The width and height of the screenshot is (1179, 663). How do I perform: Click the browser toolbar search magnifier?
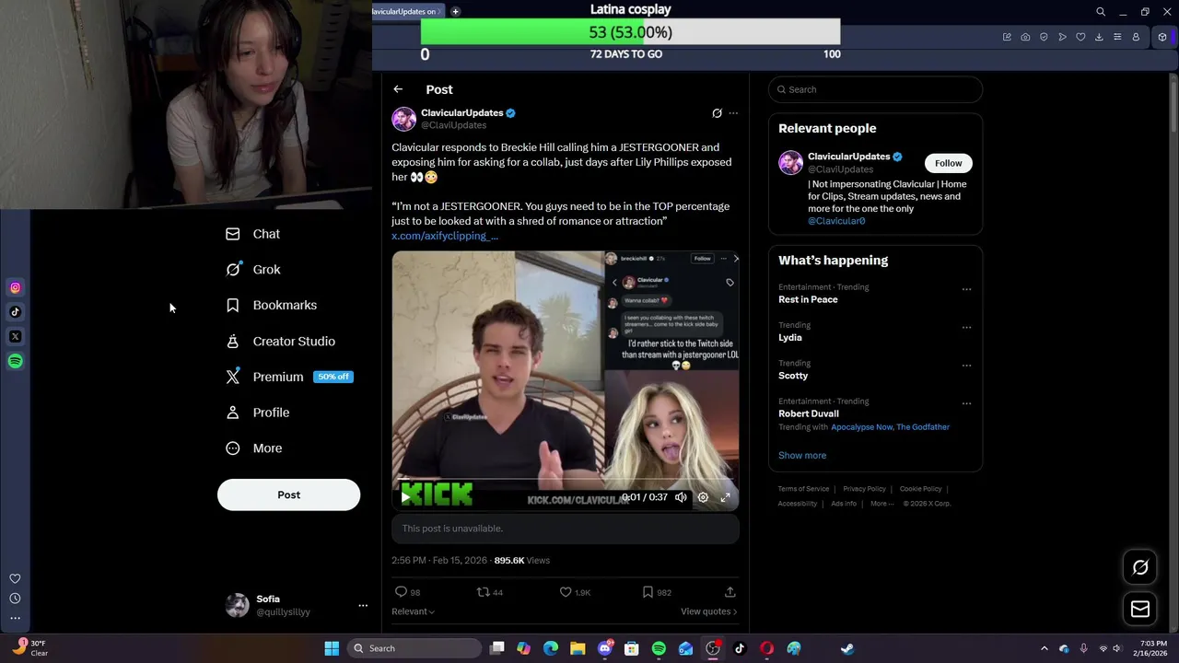click(1101, 12)
